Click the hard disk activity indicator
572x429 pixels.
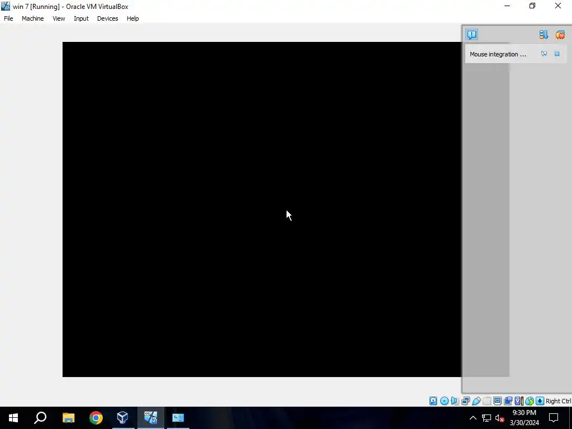(x=433, y=401)
